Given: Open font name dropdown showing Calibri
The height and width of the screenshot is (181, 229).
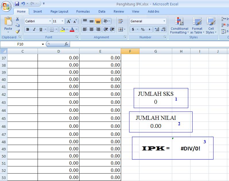Looking at the screenshot, I should point(50,21).
